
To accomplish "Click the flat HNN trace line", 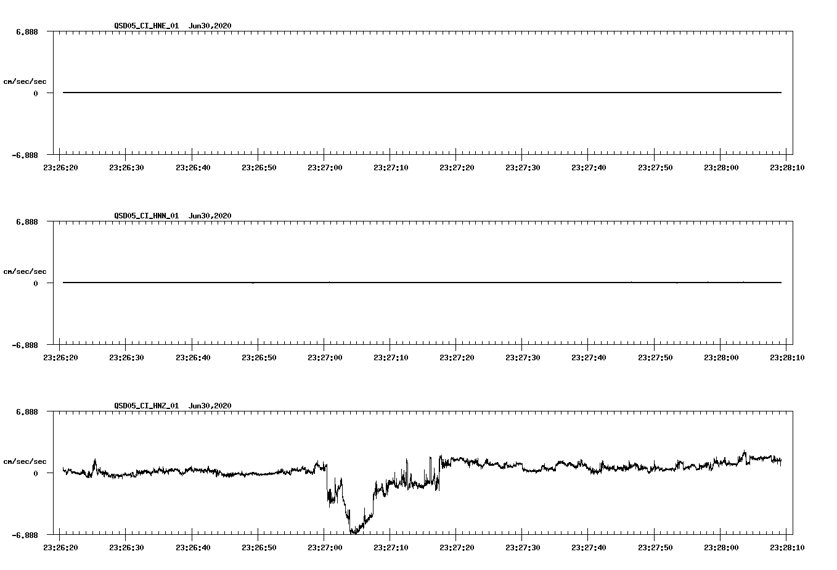I will tap(422, 283).
